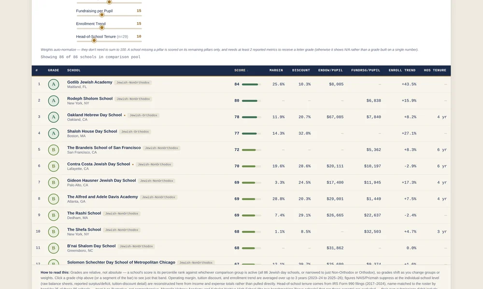The height and width of the screenshot is (289, 483).
Task: Click grade B badge for The Rashi School
Action: pos(53,215)
